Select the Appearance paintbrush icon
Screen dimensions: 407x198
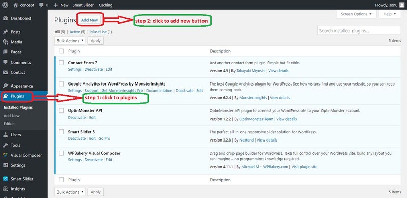click(x=5, y=86)
